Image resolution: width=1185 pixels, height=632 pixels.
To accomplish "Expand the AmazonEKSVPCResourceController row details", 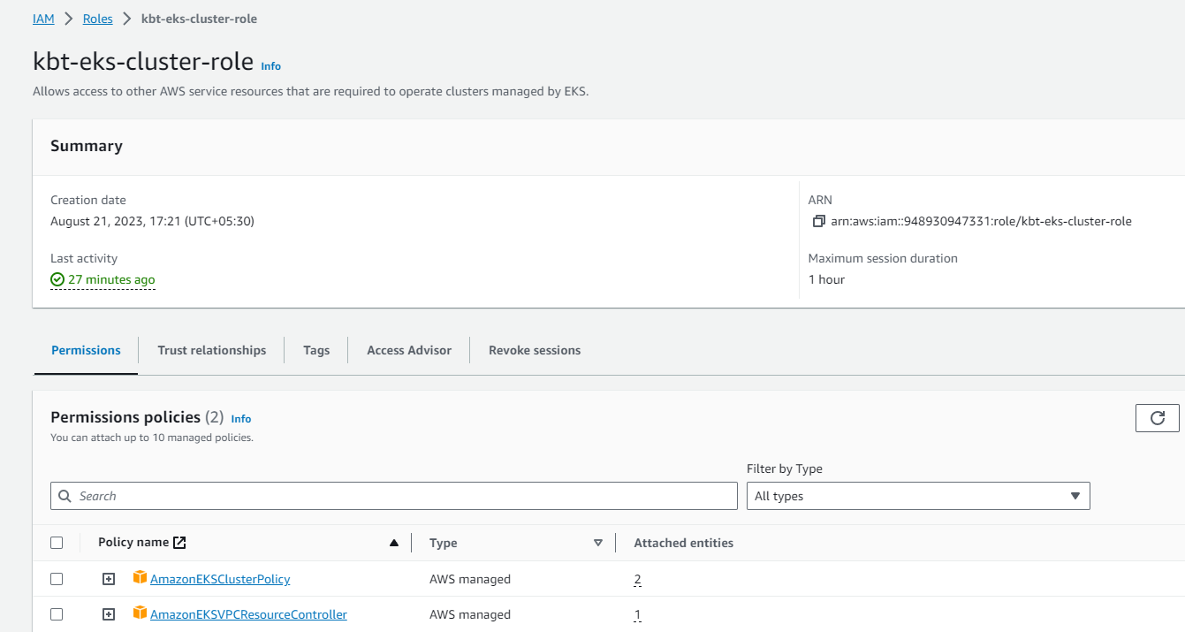I will click(x=109, y=614).
